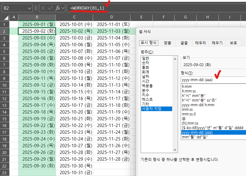This screenshot has width=246, height=176.
Task: Click the cancel (X) icon in formula bar
Action: coord(43,8)
